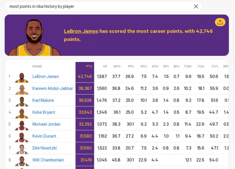Image resolution: width=235 pixels, height=169 pixels.
Task: Sort table by PTS column header
Action: pyautogui.click(x=89, y=67)
